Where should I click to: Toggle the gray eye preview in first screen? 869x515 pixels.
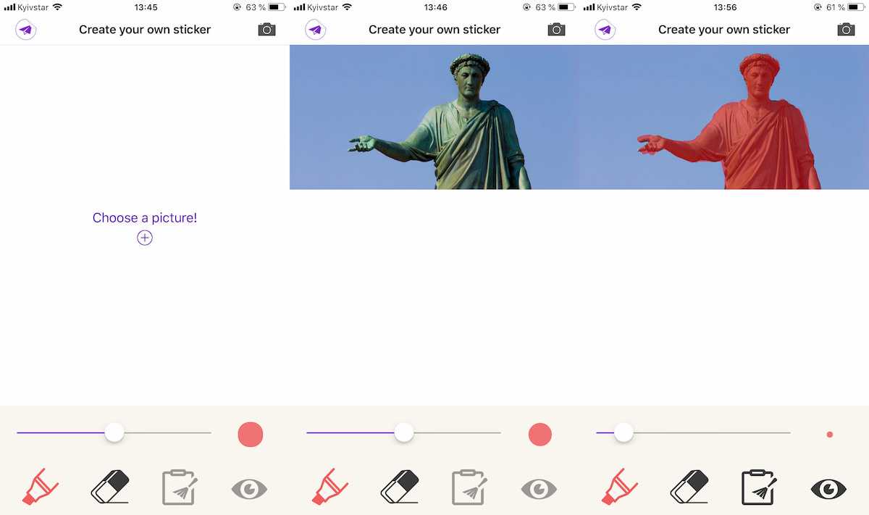[249, 490]
